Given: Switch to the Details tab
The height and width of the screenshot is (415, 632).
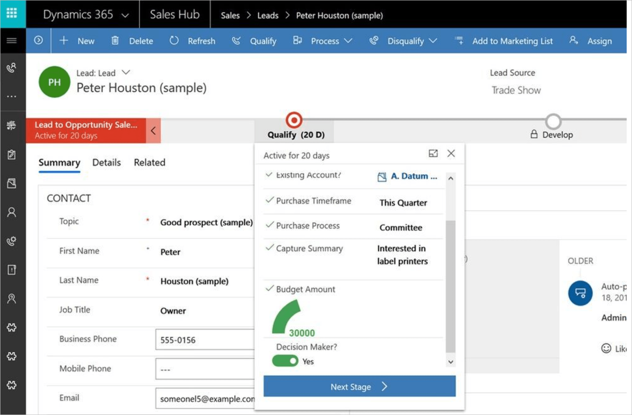Looking at the screenshot, I should point(107,162).
